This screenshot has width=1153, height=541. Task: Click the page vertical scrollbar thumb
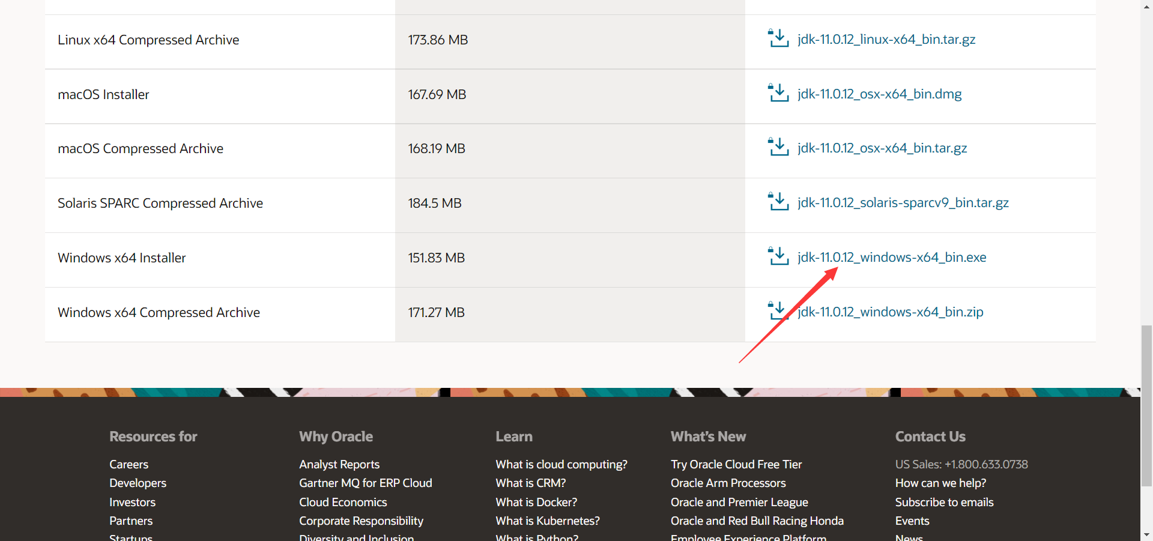1146,406
